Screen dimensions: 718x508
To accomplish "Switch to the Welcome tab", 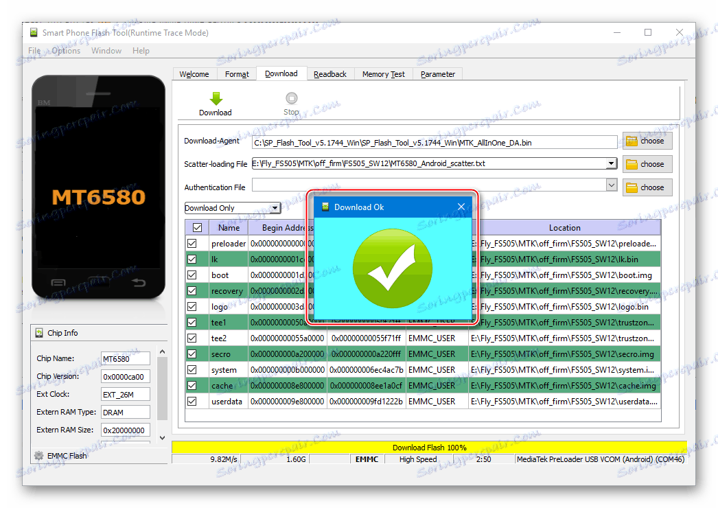I will pos(194,74).
